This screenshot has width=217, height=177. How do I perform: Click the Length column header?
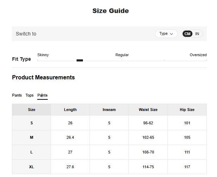[x=70, y=110]
